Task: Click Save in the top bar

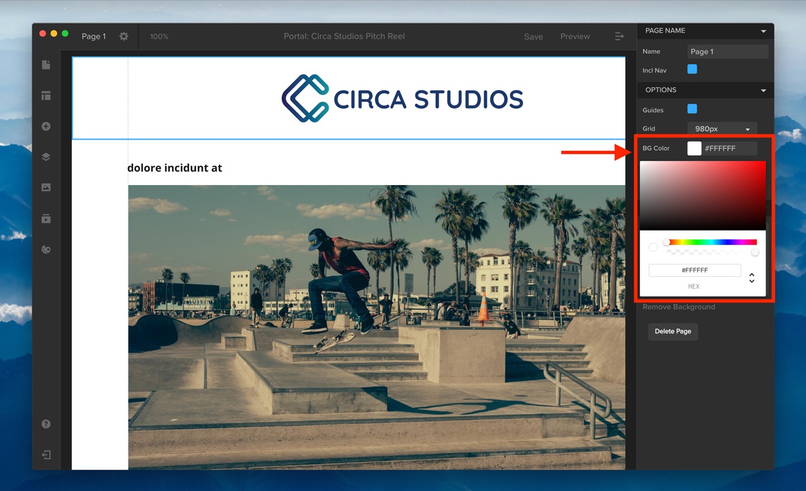Action: [533, 37]
